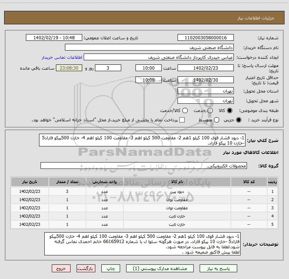Select the کالا/خدمت radio button
The height and width of the screenshot is (279, 289).
[x=185, y=110]
